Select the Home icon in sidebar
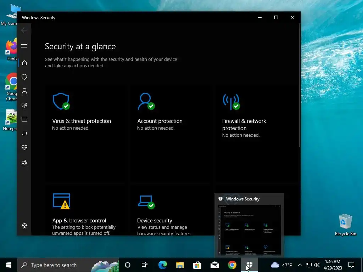 24,63
